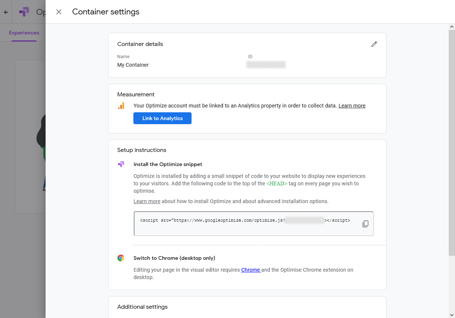Click the green HEAD tag text
Viewport: 455px width, 318px height.
click(277, 183)
